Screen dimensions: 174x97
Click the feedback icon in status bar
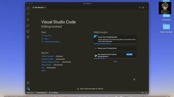click(142, 93)
